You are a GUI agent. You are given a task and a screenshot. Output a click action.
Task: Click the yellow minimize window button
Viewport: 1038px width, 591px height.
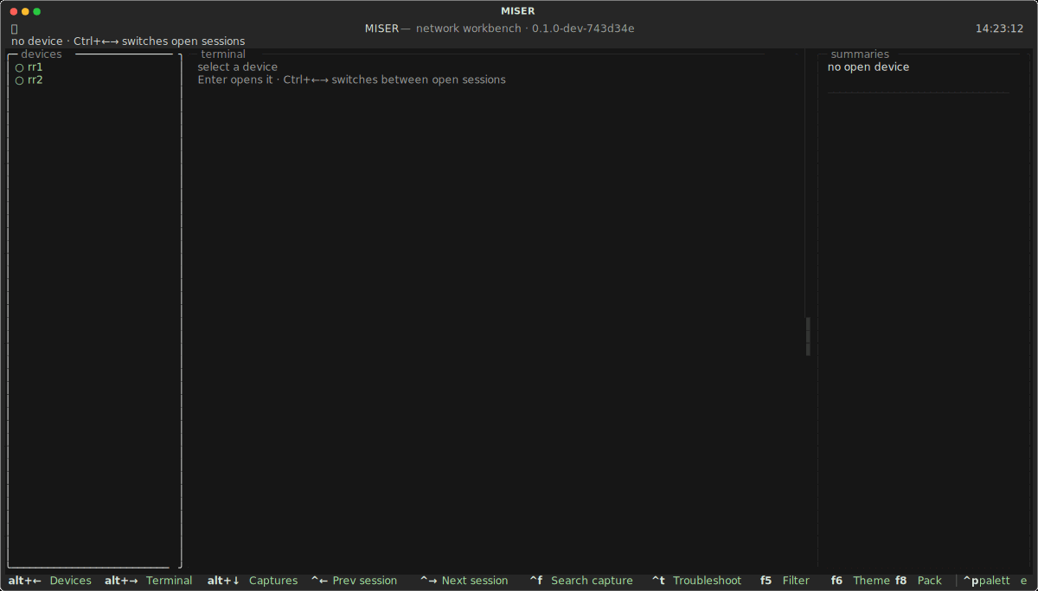pos(25,11)
